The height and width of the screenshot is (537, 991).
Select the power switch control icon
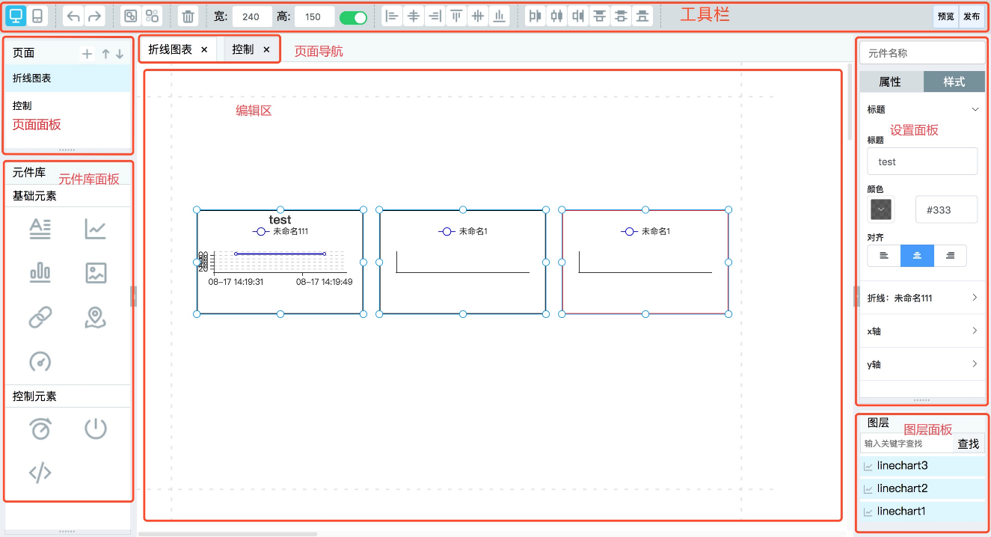pyautogui.click(x=95, y=429)
